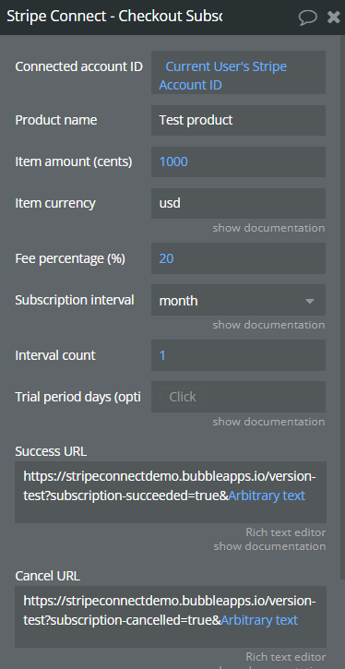Screen dimensions: 345x669
Task: Expand the Subscription interval dropdown arrow
Action: [310, 301]
